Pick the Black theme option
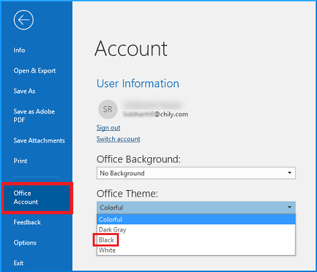This screenshot has width=317, height=272. tap(196, 240)
